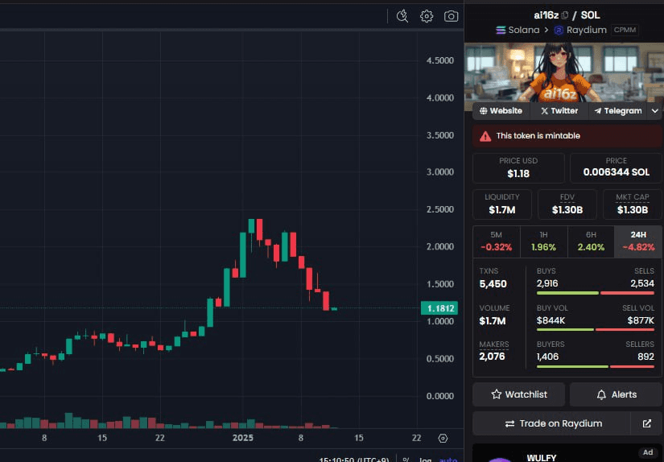The width and height of the screenshot is (664, 462).
Task: Copy the ai16z token address
Action: pyautogui.click(x=565, y=15)
